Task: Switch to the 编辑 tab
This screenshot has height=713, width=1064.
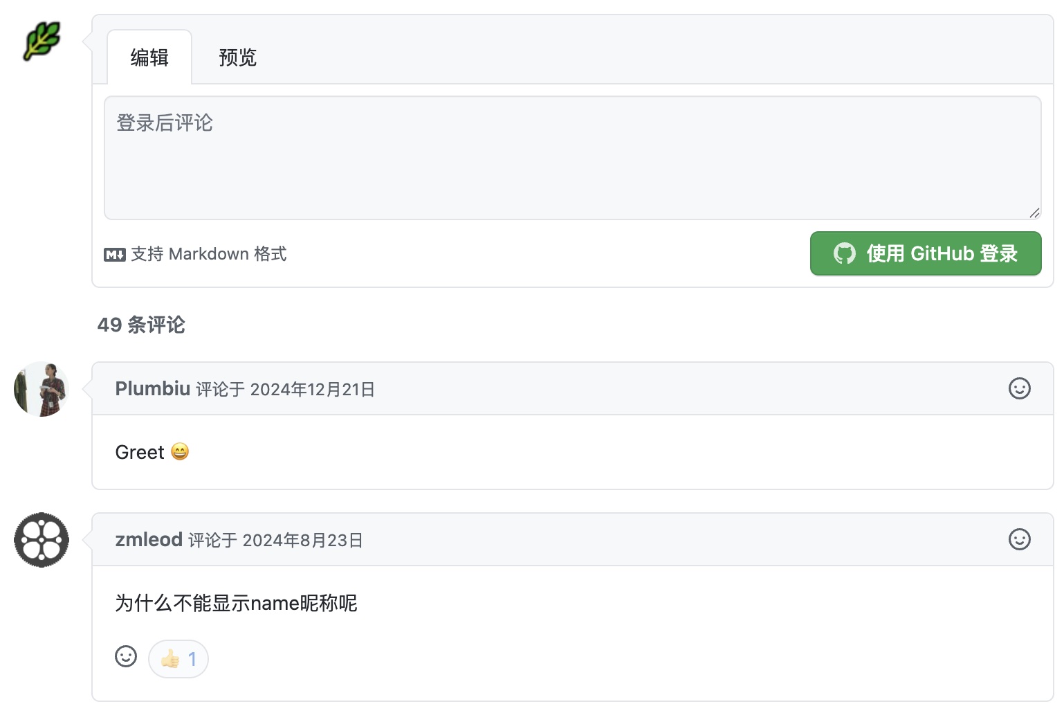Action: 149,57
